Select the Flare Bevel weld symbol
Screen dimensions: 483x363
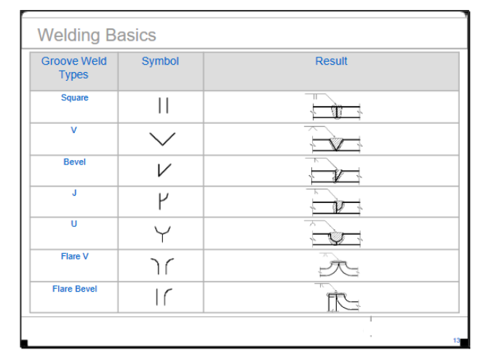[x=164, y=297]
